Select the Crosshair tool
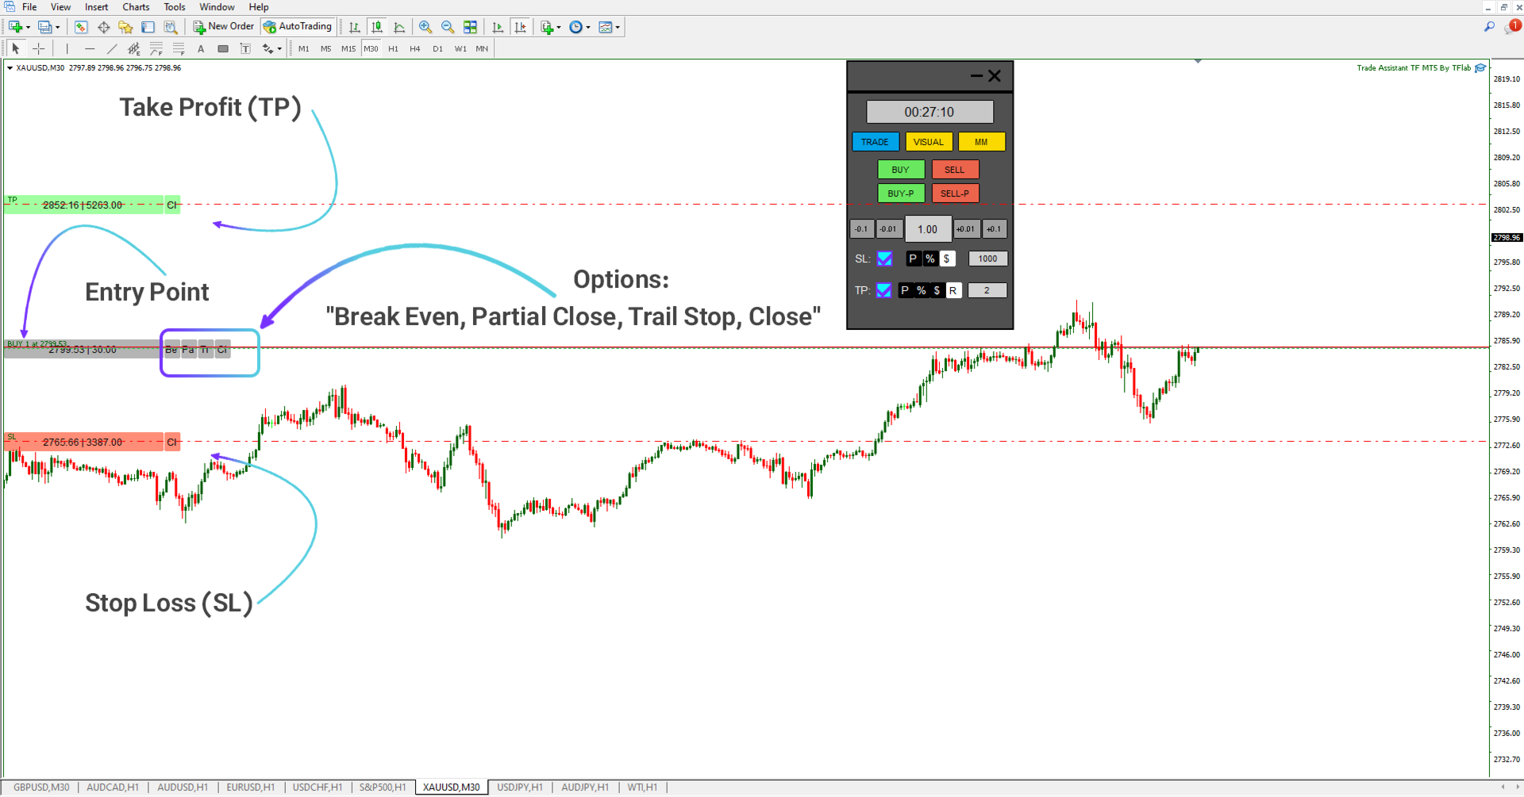The width and height of the screenshot is (1524, 797). (38, 48)
